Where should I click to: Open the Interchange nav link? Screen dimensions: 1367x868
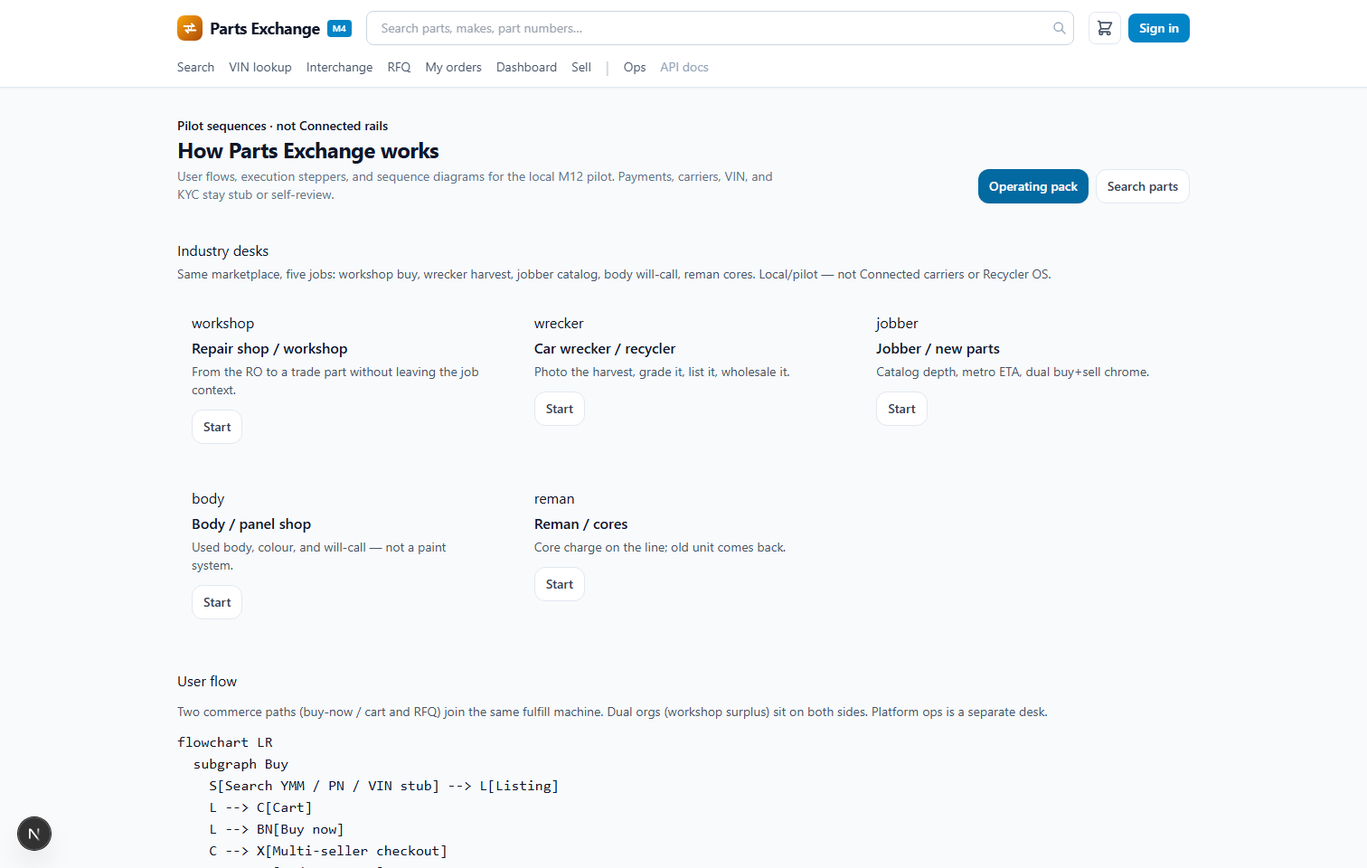[x=339, y=67]
